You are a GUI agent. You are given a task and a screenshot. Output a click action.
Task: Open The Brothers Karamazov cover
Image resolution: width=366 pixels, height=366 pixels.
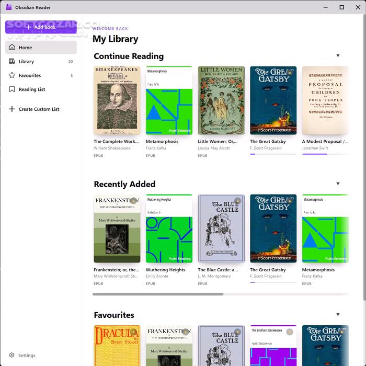click(273, 346)
